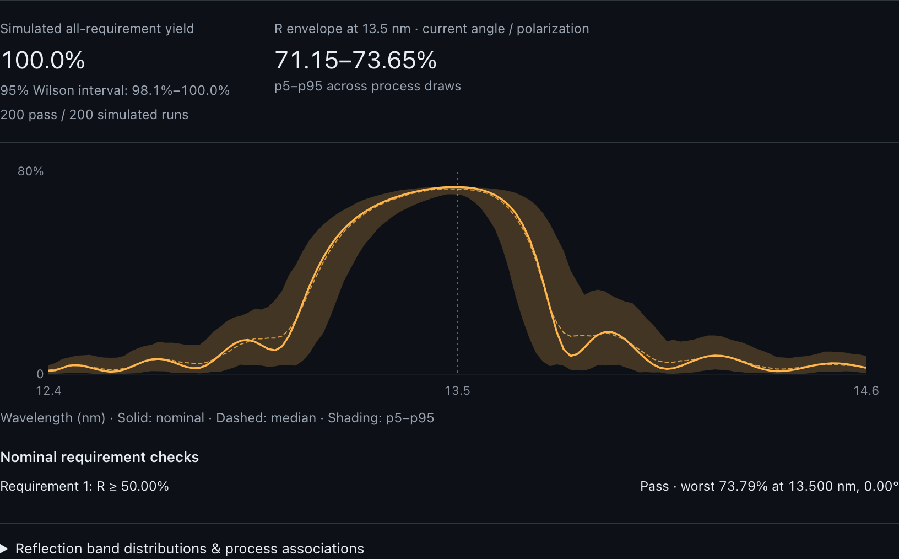Click the 200 pass / 200 simulated runs line

click(94, 115)
